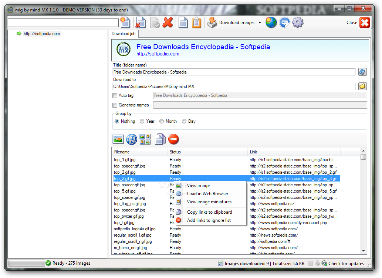Click the clipboard paste icon in toolbar
382x278 pixels.
(x=196, y=23)
